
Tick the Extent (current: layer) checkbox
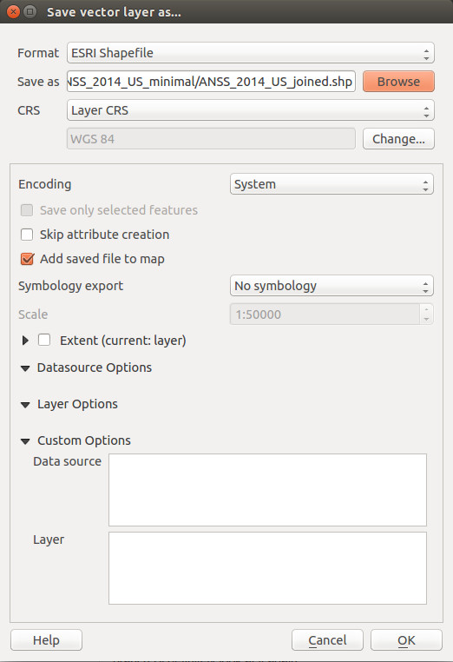point(44,340)
